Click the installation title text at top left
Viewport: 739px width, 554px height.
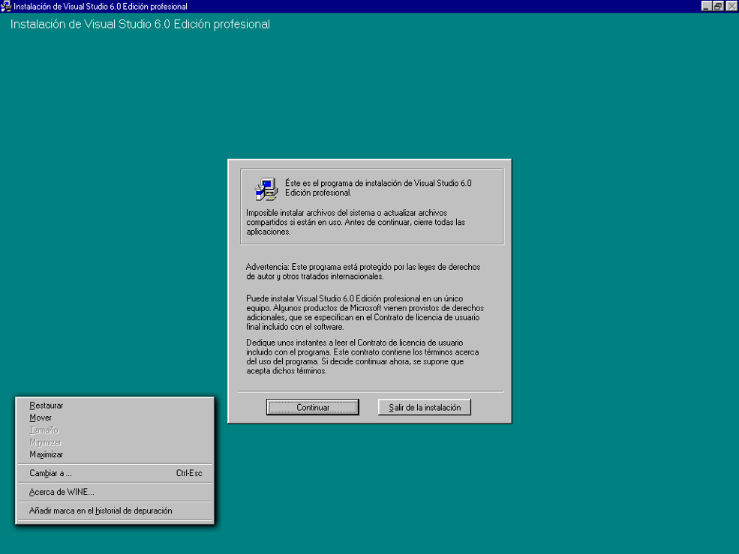click(x=140, y=24)
